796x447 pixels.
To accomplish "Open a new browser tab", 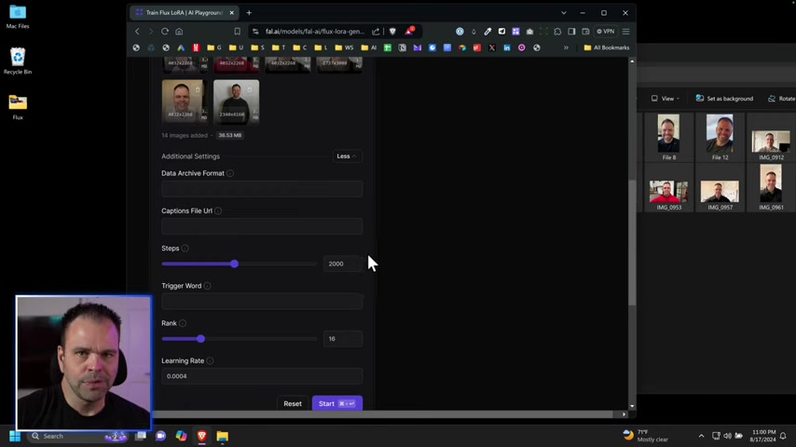I will tap(249, 13).
